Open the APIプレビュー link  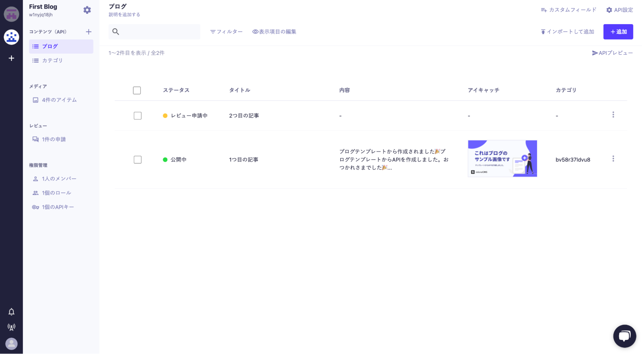[x=612, y=53]
